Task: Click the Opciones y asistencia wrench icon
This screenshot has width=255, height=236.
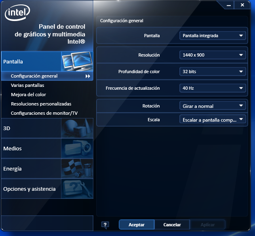Action: point(77,189)
